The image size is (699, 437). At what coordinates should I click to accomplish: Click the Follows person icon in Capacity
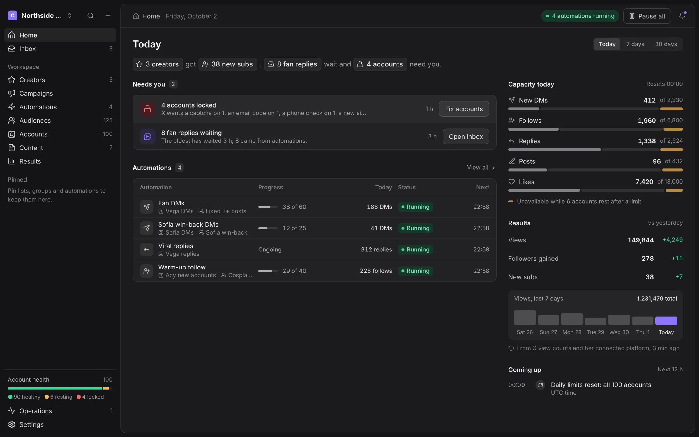click(511, 120)
